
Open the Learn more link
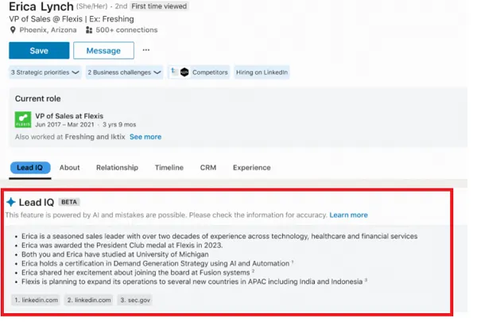click(349, 215)
